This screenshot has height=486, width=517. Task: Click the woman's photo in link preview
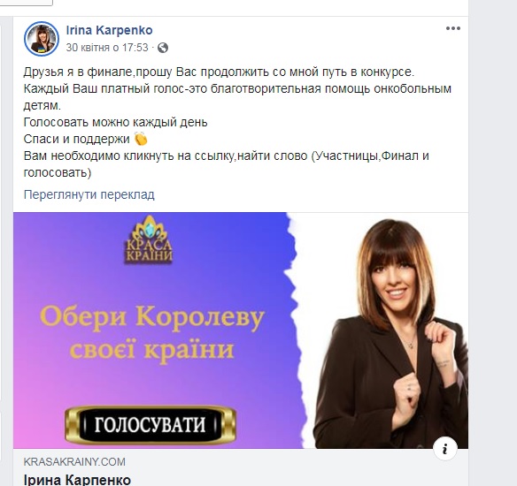click(x=389, y=333)
